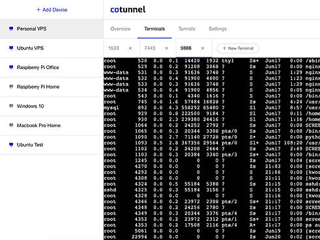This screenshot has height=240, width=320.
Task: Open the Settings tab
Action: pos(218,29)
